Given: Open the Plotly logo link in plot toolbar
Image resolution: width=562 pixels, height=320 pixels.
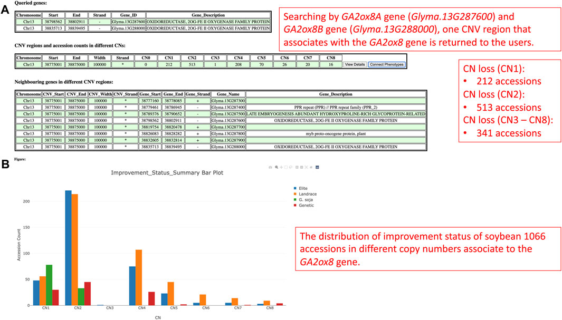Looking at the screenshot, I should coord(317,167).
